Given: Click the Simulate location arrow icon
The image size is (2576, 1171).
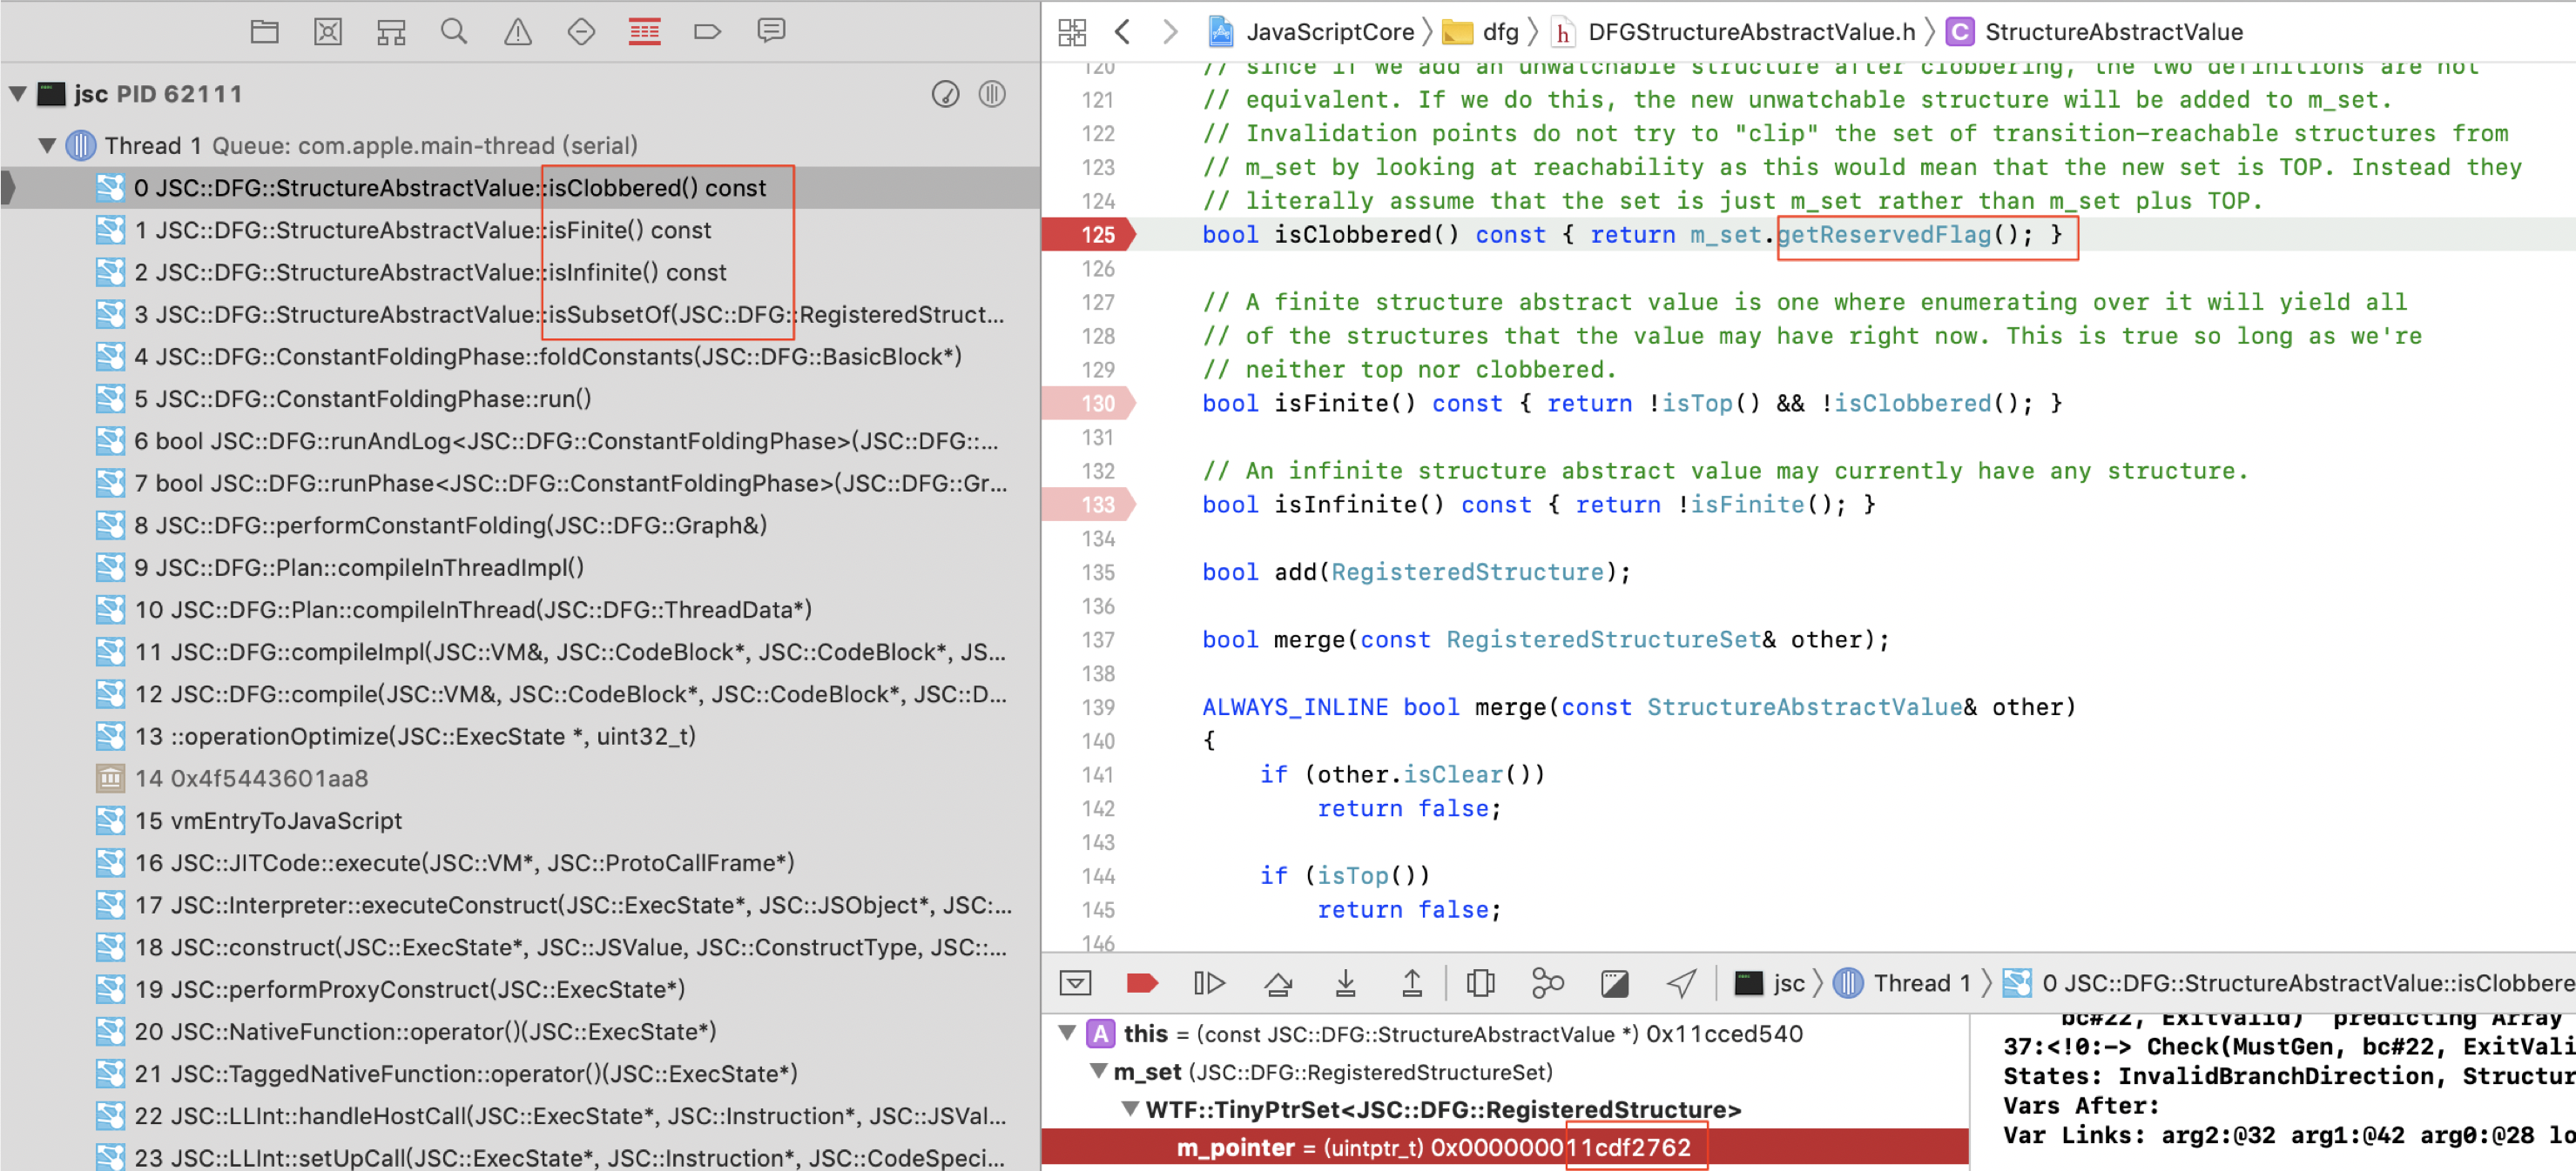Looking at the screenshot, I should tap(1681, 983).
